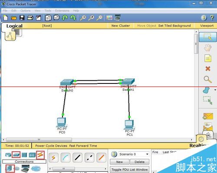Open help contents question-mark icon
This screenshot has height=173, width=217.
(212, 18)
